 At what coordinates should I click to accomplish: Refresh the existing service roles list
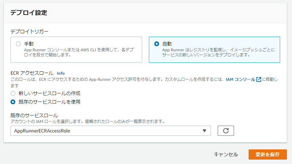(226, 131)
